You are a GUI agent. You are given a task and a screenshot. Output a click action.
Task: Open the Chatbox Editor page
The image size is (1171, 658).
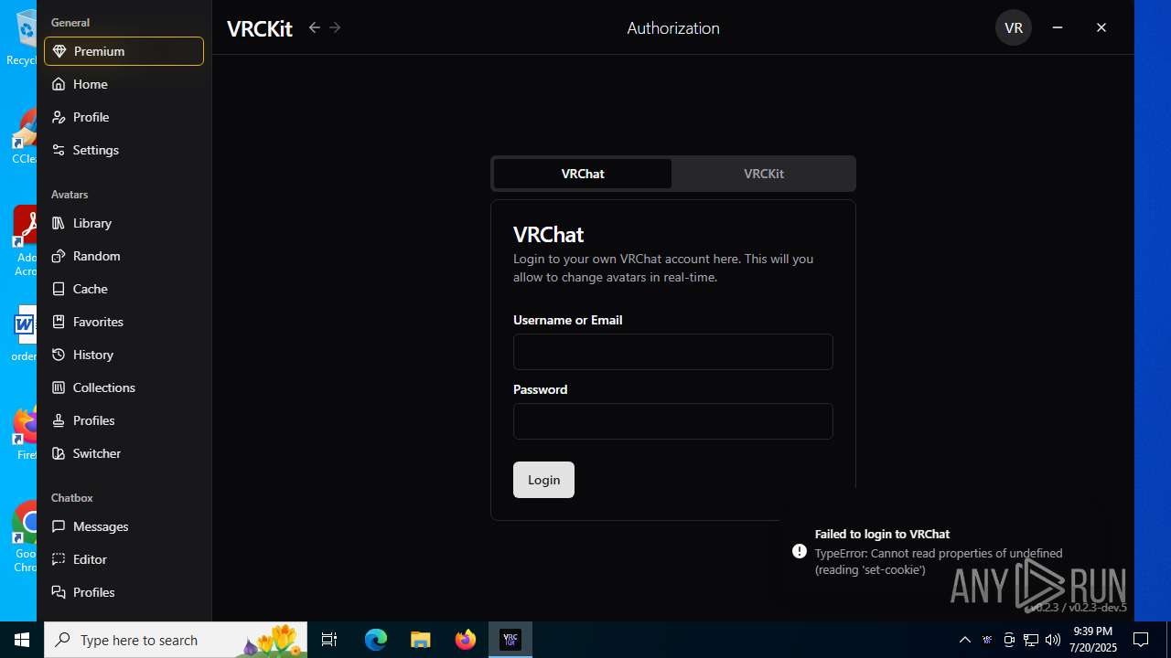click(124, 559)
